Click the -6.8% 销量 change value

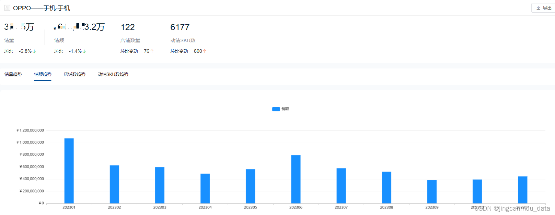25,51
